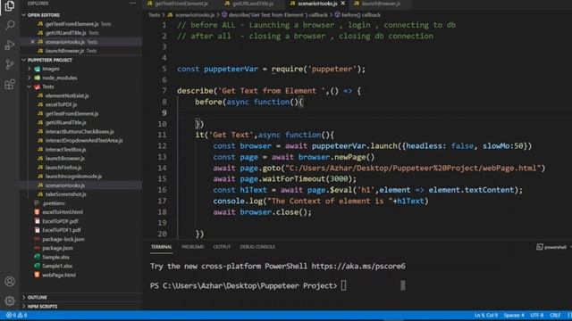The image size is (572, 321).
Task: Open the Explorer view in activity bar
Action: click(x=10, y=6)
